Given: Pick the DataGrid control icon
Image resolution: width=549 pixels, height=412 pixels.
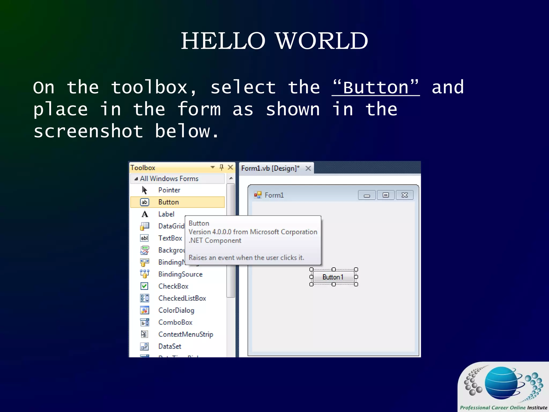Looking at the screenshot, I should [144, 226].
